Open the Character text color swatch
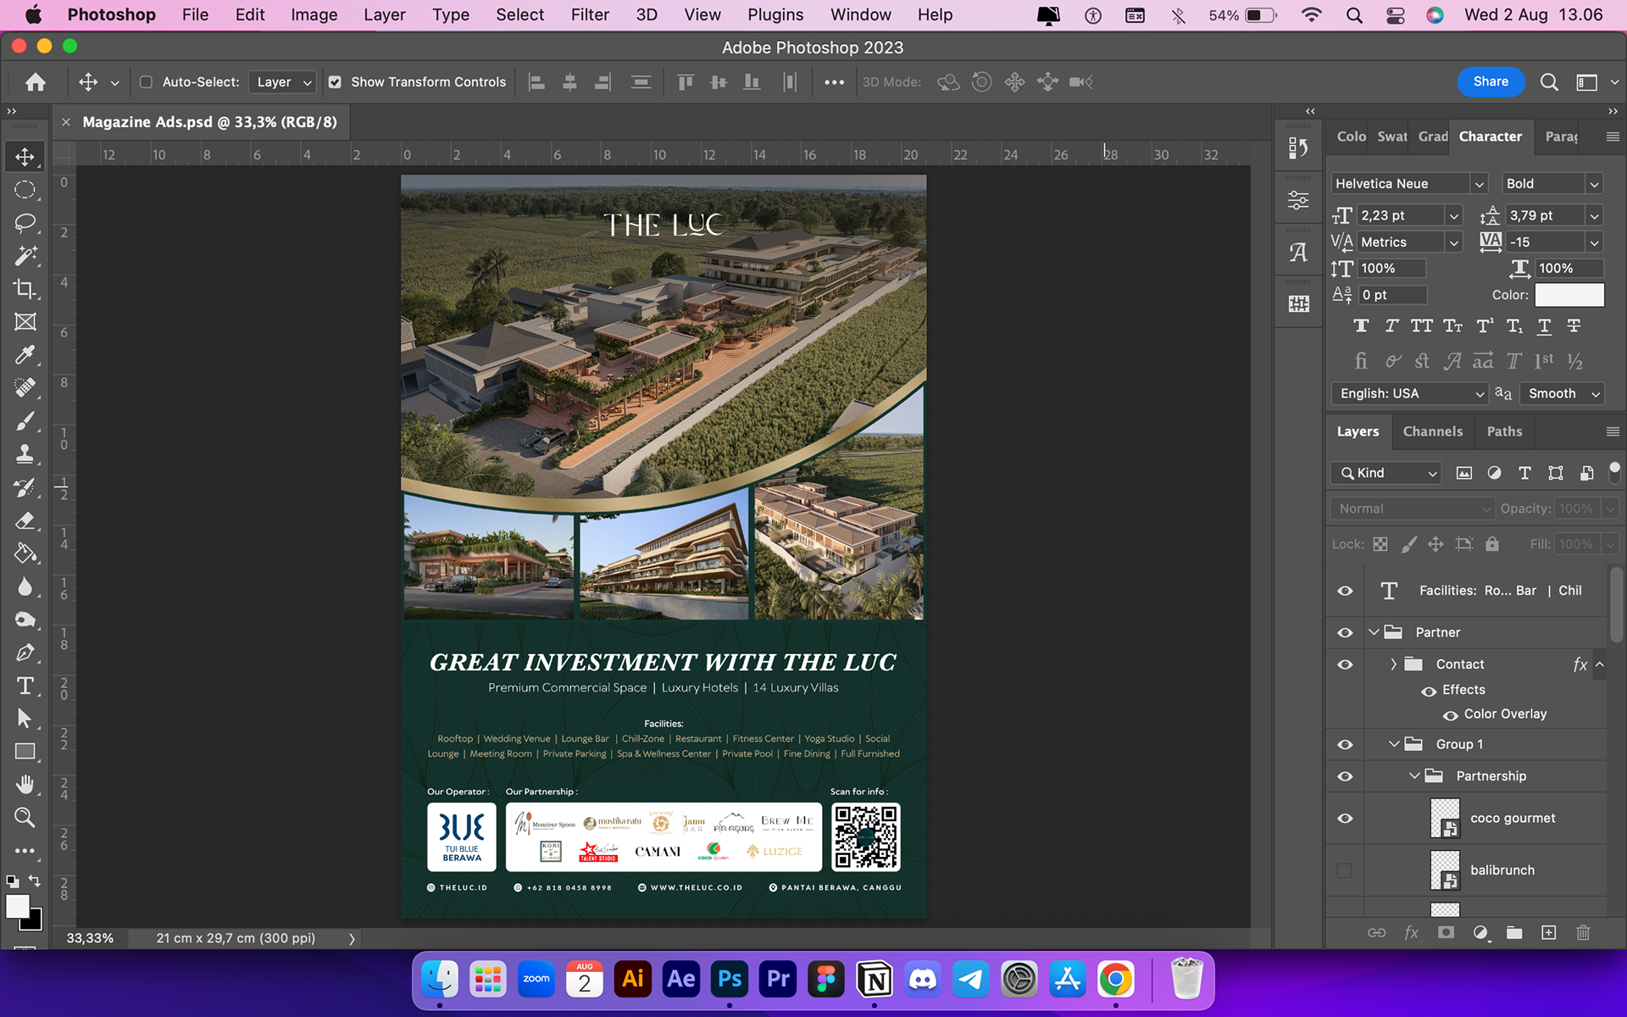The image size is (1627, 1017). pyautogui.click(x=1569, y=295)
